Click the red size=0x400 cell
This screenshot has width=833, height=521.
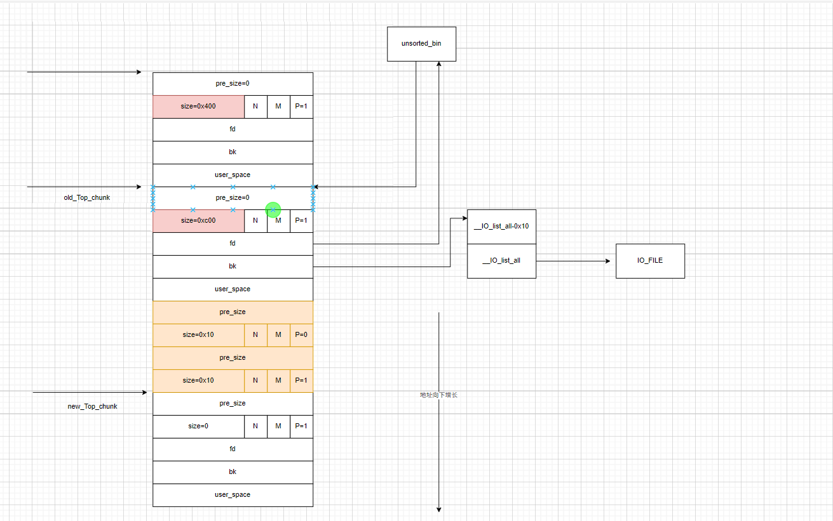click(198, 107)
